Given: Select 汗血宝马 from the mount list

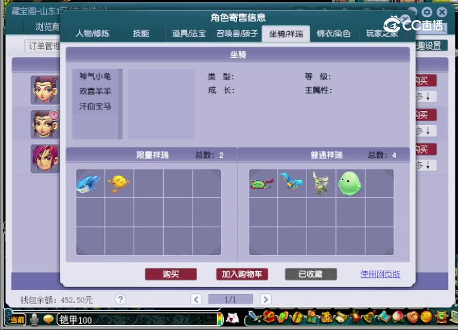Looking at the screenshot, I should (x=95, y=106).
